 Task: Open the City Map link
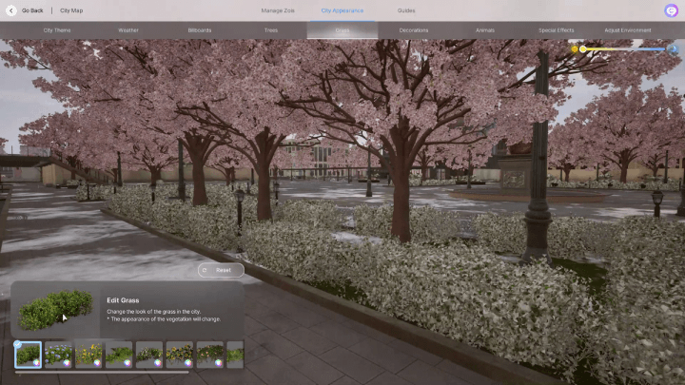(x=71, y=10)
